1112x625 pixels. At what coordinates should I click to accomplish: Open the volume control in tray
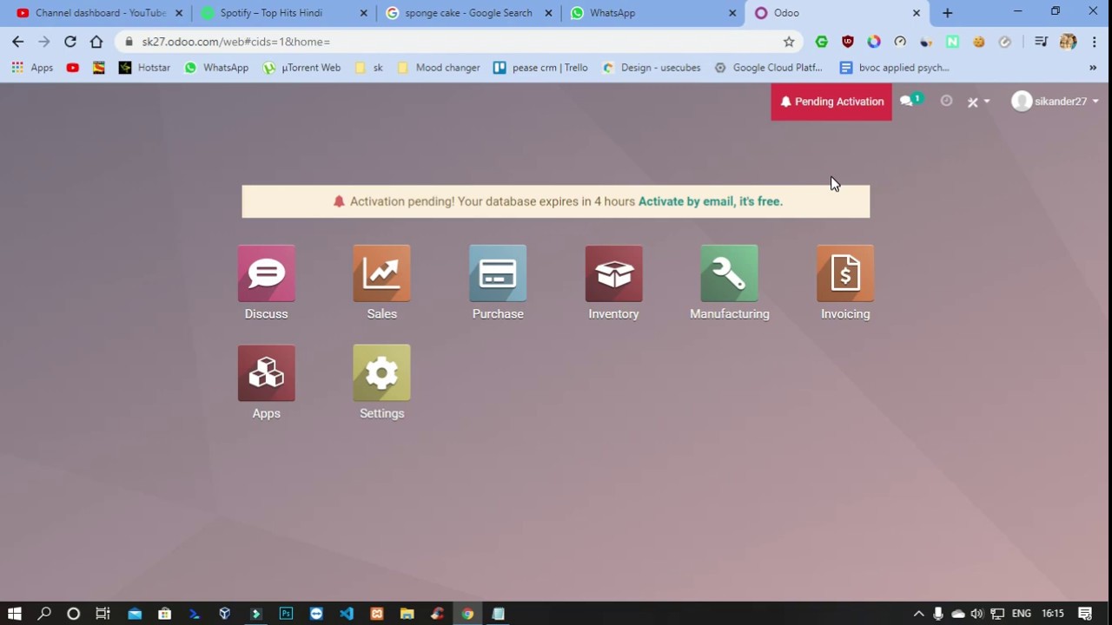[x=977, y=614]
